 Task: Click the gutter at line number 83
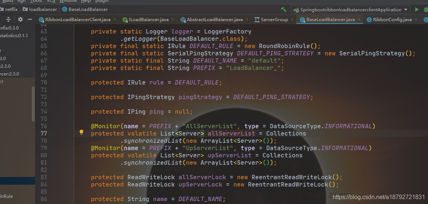(43, 177)
